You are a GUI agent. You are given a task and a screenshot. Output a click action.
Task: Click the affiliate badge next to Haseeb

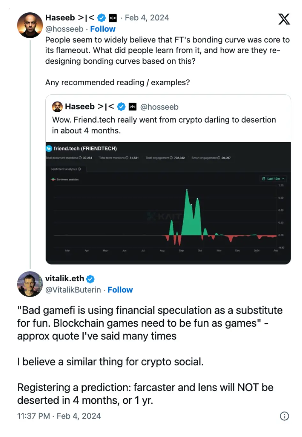tap(113, 18)
